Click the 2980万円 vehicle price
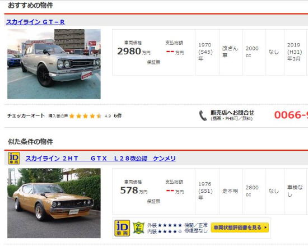This screenshot has height=246, width=308. (134, 52)
